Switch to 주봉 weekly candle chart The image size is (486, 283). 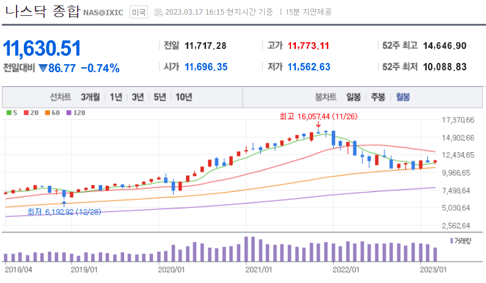point(378,97)
